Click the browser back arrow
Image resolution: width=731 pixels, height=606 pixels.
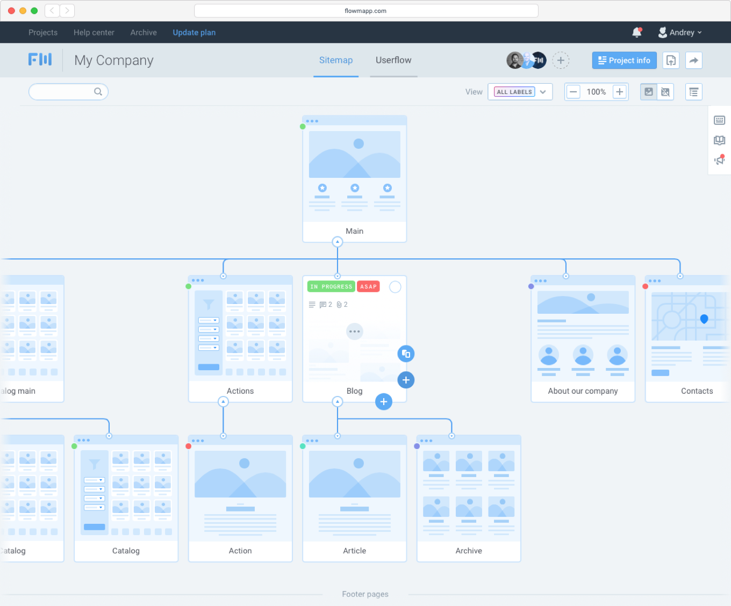point(52,10)
